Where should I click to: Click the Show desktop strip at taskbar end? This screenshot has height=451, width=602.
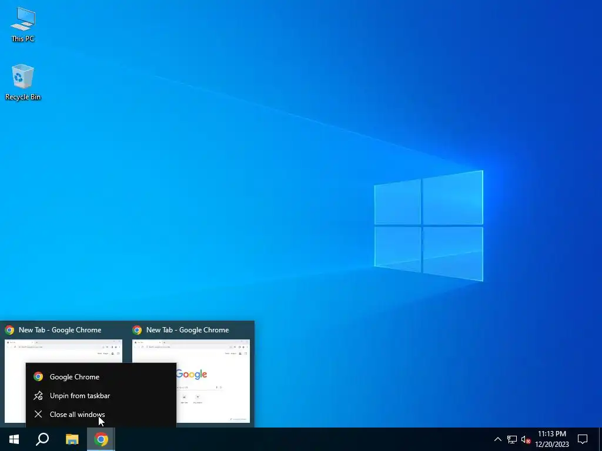point(600,439)
